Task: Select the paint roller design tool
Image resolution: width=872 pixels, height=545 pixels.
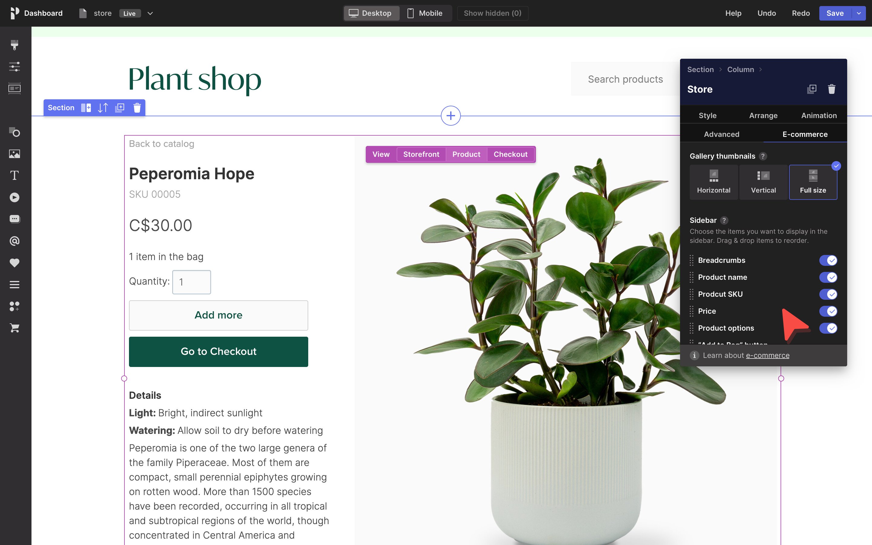Action: click(x=15, y=45)
